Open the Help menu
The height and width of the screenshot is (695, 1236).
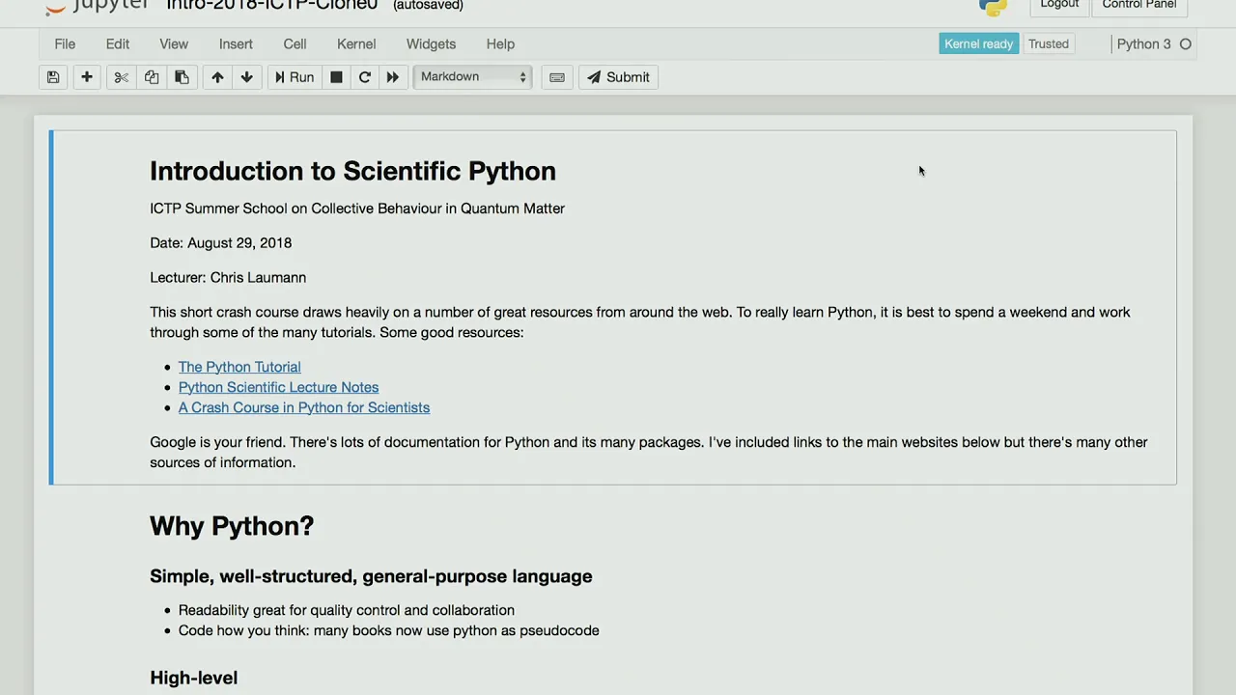500,43
